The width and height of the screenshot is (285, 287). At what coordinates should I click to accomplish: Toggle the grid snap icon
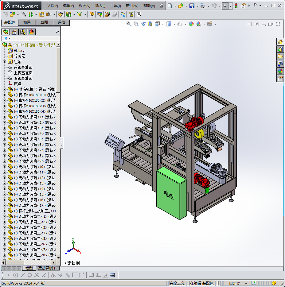pos(98,275)
